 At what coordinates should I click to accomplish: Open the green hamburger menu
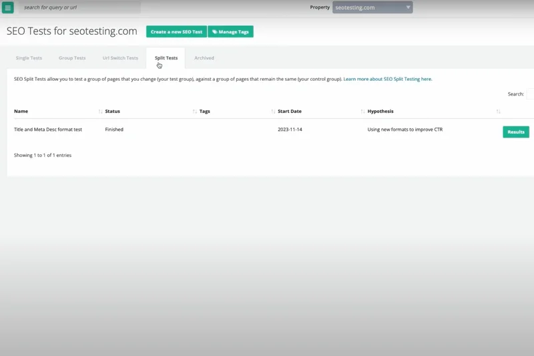[x=7, y=7]
